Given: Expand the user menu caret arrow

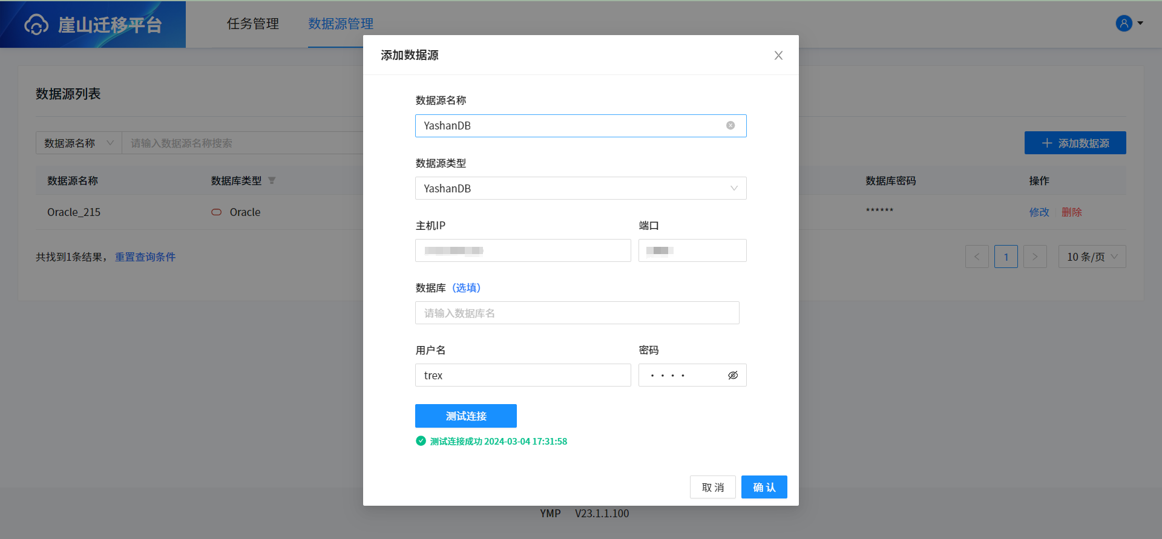Looking at the screenshot, I should [x=1140, y=23].
